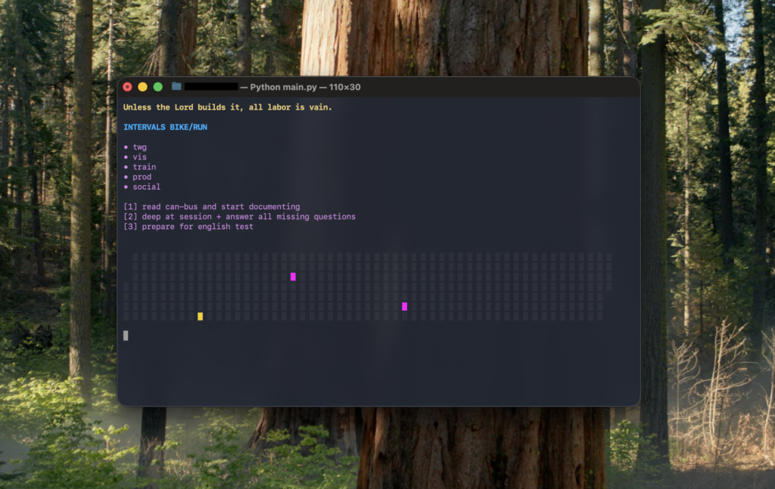
Task: Click the upper magenta cell in the grid
Action: 293,277
